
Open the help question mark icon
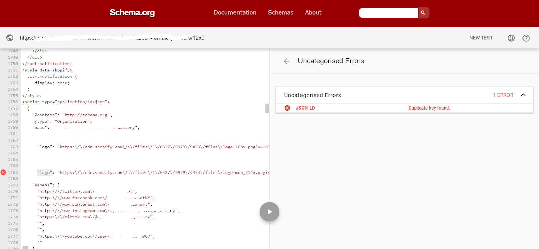coord(526,38)
